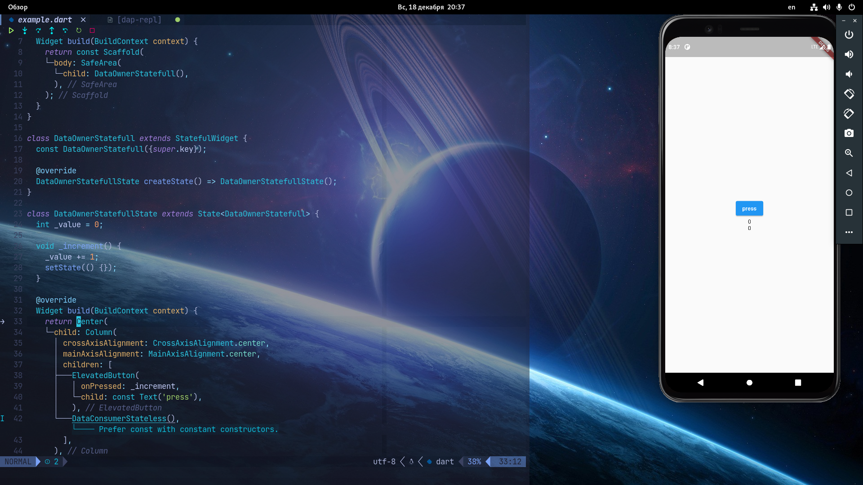Click the debugger step out icon
863x485 pixels.
pos(52,31)
